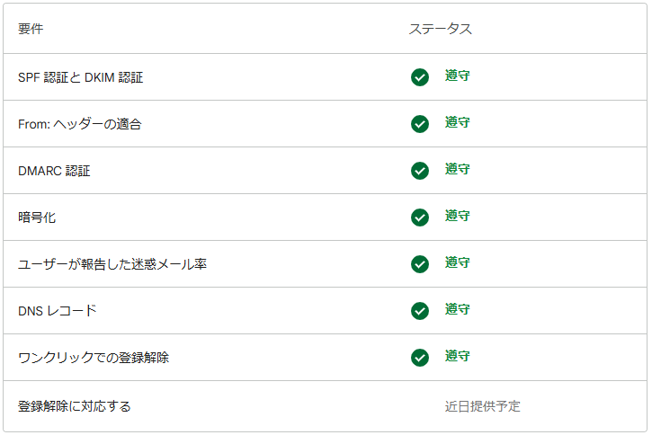Select the From: ヘッダーの適合 requirement label
Image resolution: width=652 pixels, height=435 pixels.
pyautogui.click(x=79, y=124)
